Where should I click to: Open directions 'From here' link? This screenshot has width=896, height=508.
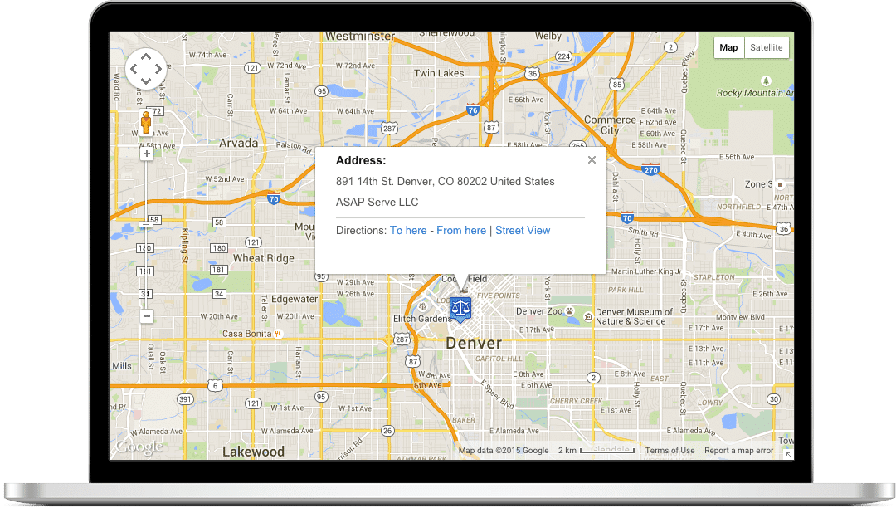click(461, 230)
